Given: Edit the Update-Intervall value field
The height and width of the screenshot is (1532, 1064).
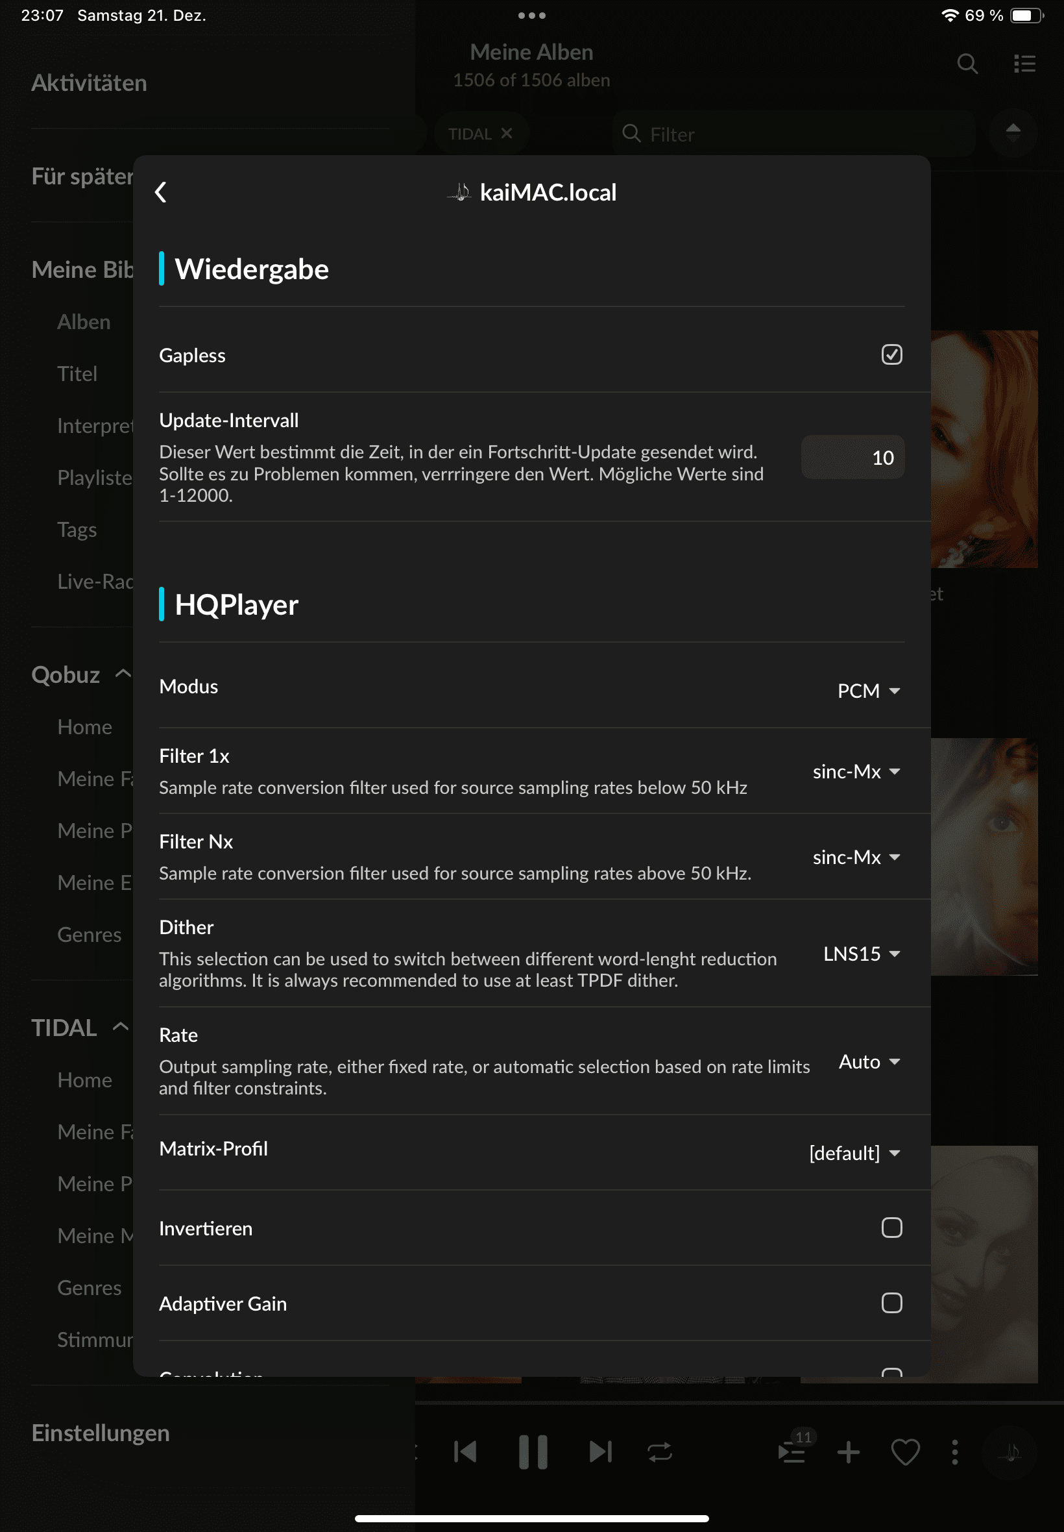Looking at the screenshot, I should tap(852, 458).
